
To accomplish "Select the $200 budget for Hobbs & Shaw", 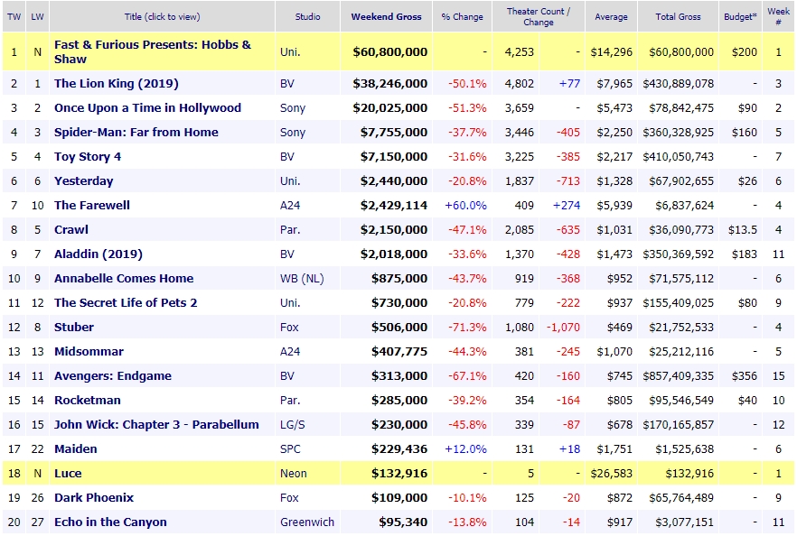I will tap(745, 51).
